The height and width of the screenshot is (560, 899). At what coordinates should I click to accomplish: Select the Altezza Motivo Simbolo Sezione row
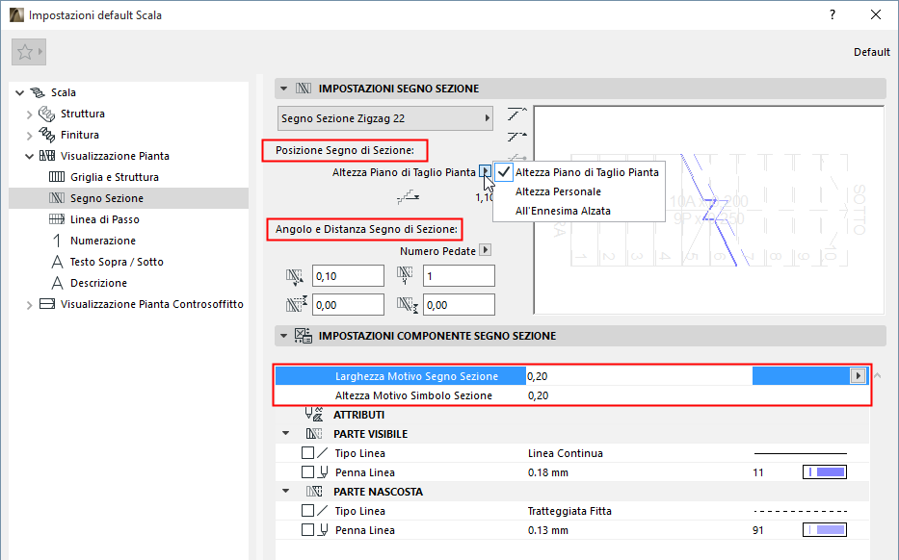(x=571, y=395)
